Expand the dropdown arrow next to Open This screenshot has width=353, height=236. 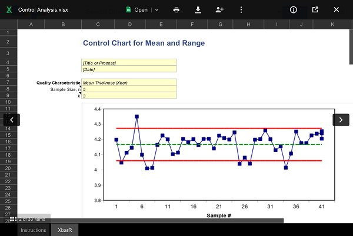click(156, 10)
